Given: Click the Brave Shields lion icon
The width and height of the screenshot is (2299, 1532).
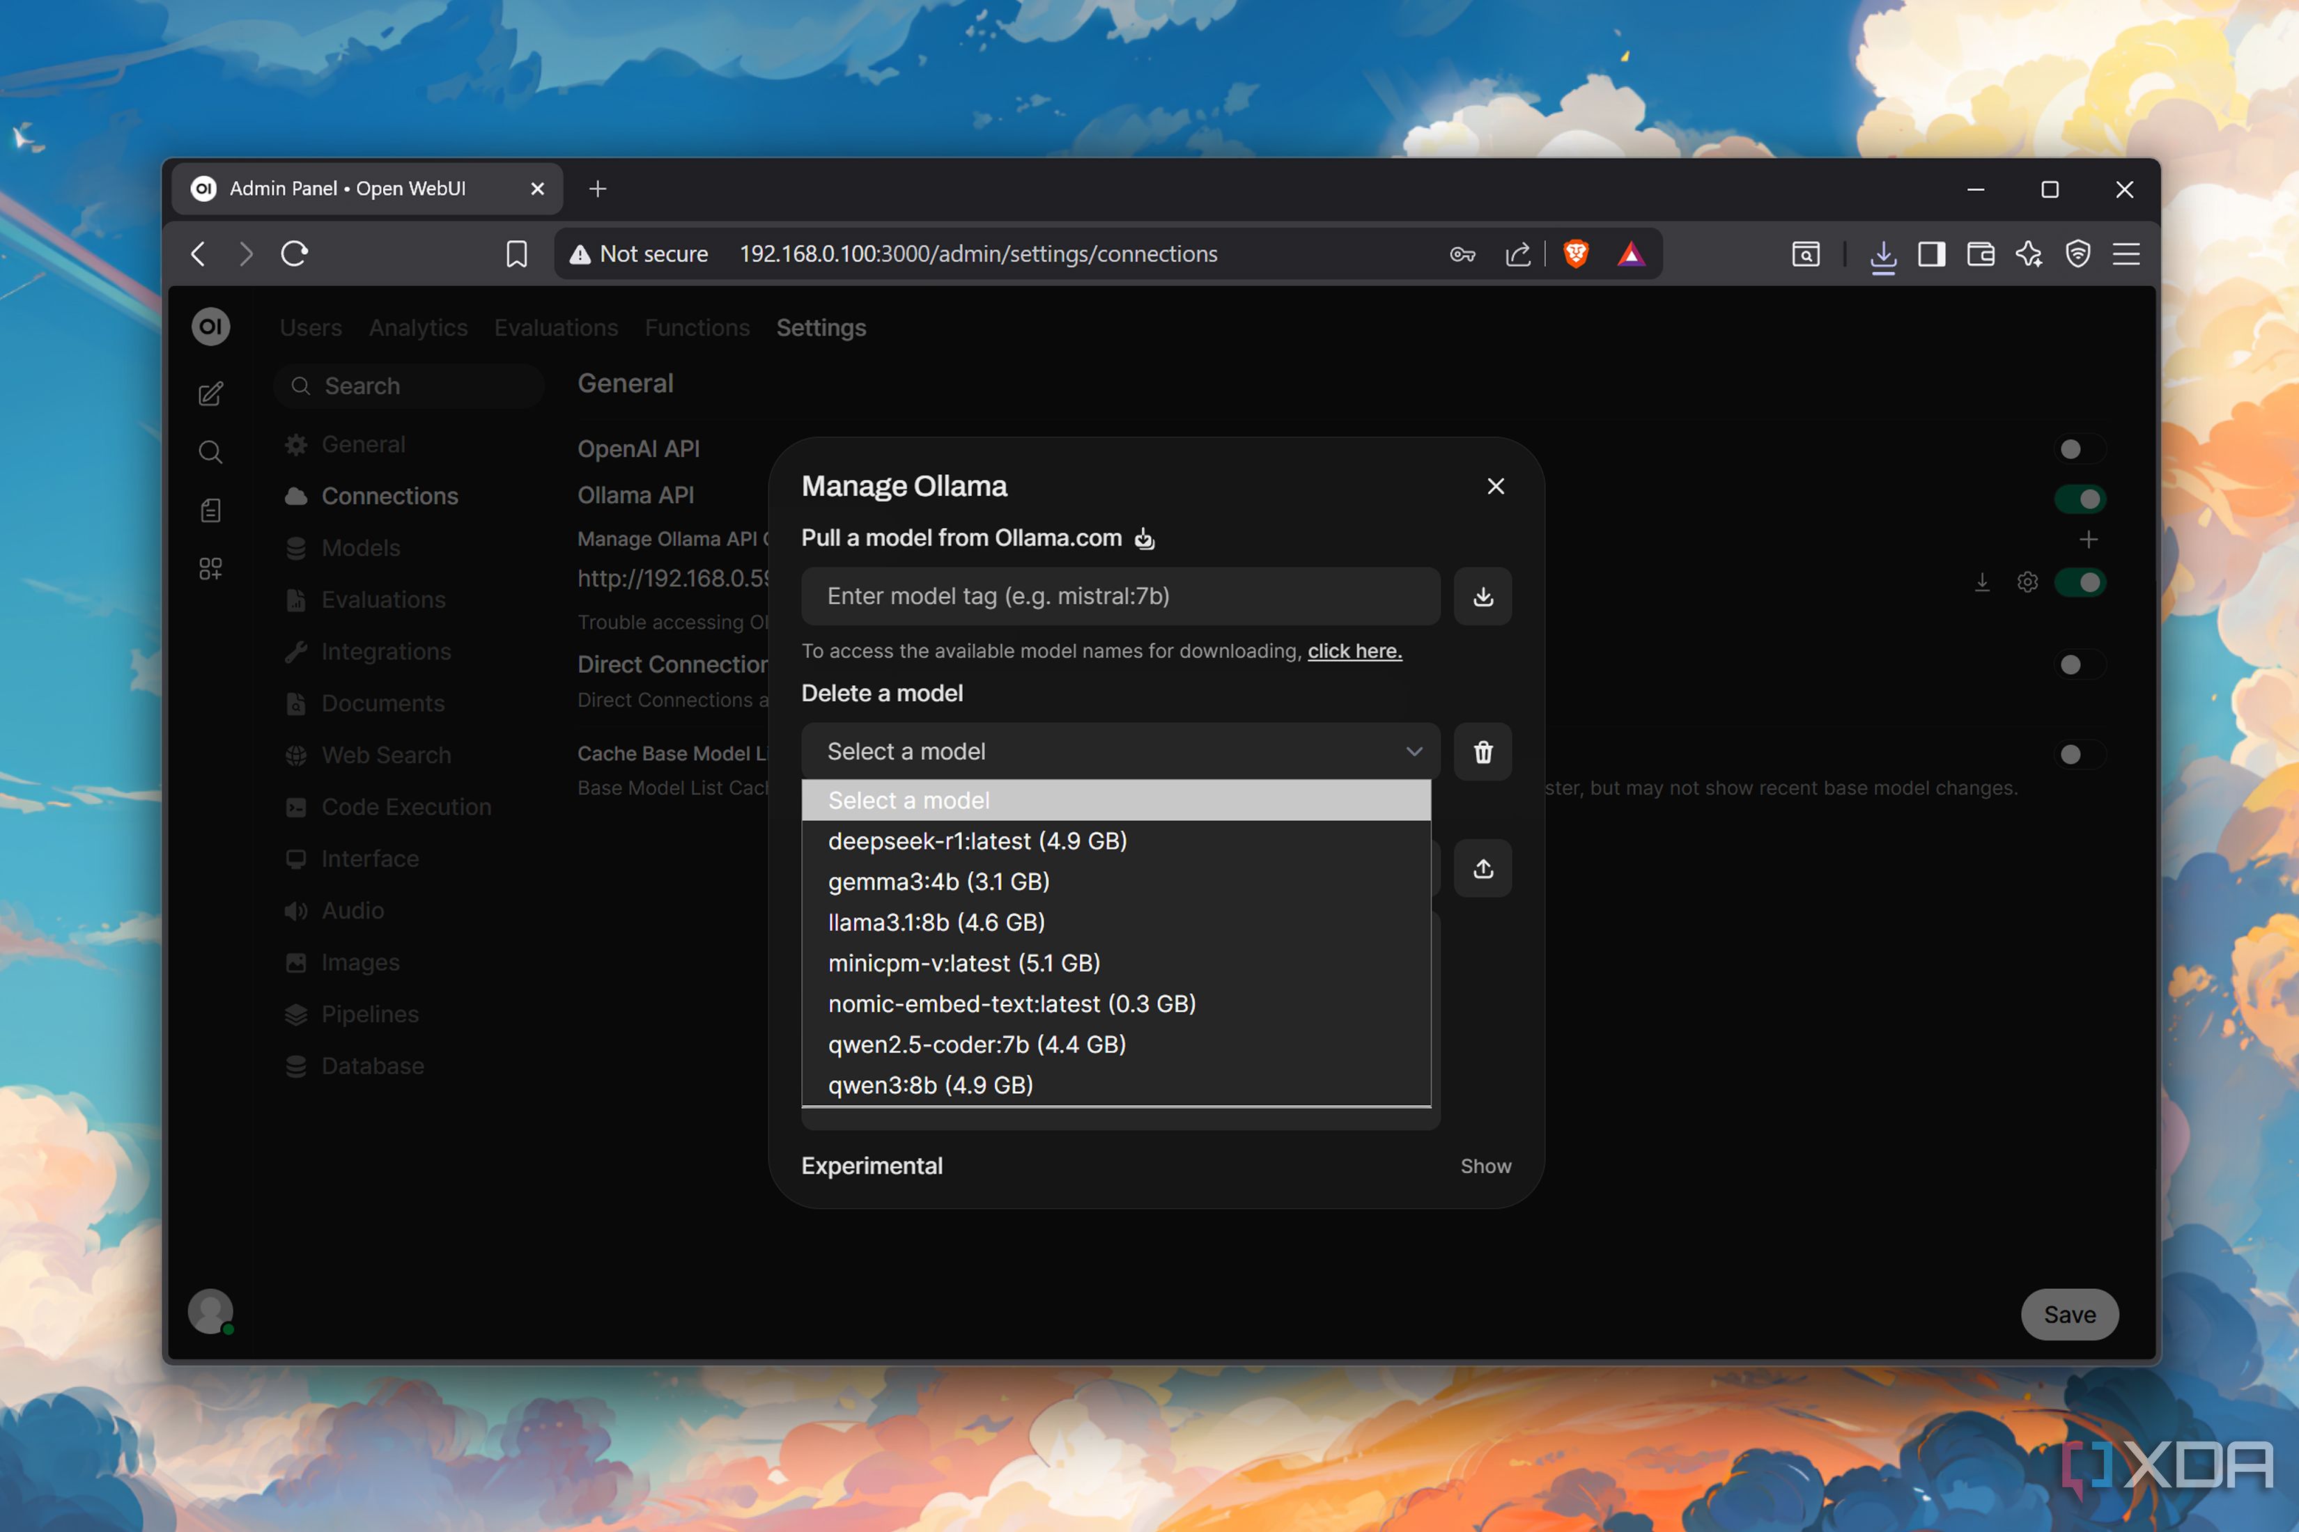Looking at the screenshot, I should click(1576, 254).
